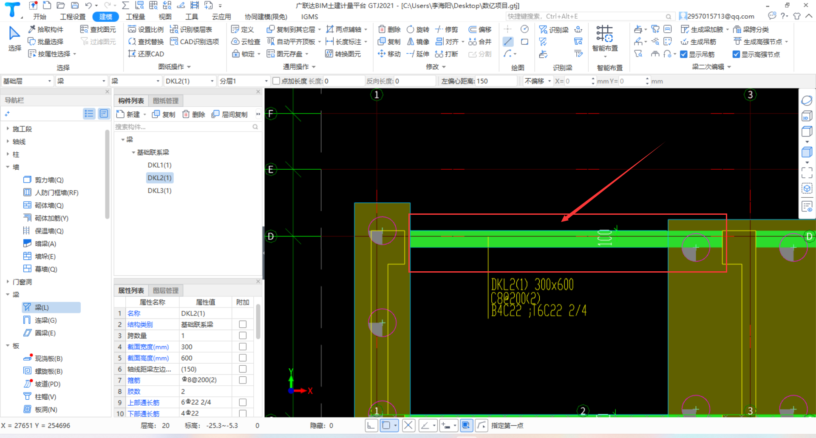Select the 镜像 mirror tool
Image resolution: width=816 pixels, height=438 pixels.
point(418,42)
